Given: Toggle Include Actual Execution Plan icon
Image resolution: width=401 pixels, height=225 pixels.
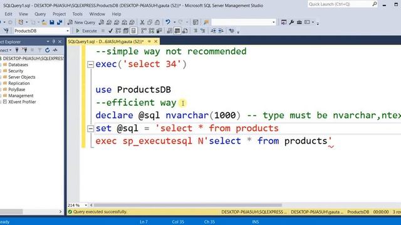Looking at the screenshot, I should [143, 31].
